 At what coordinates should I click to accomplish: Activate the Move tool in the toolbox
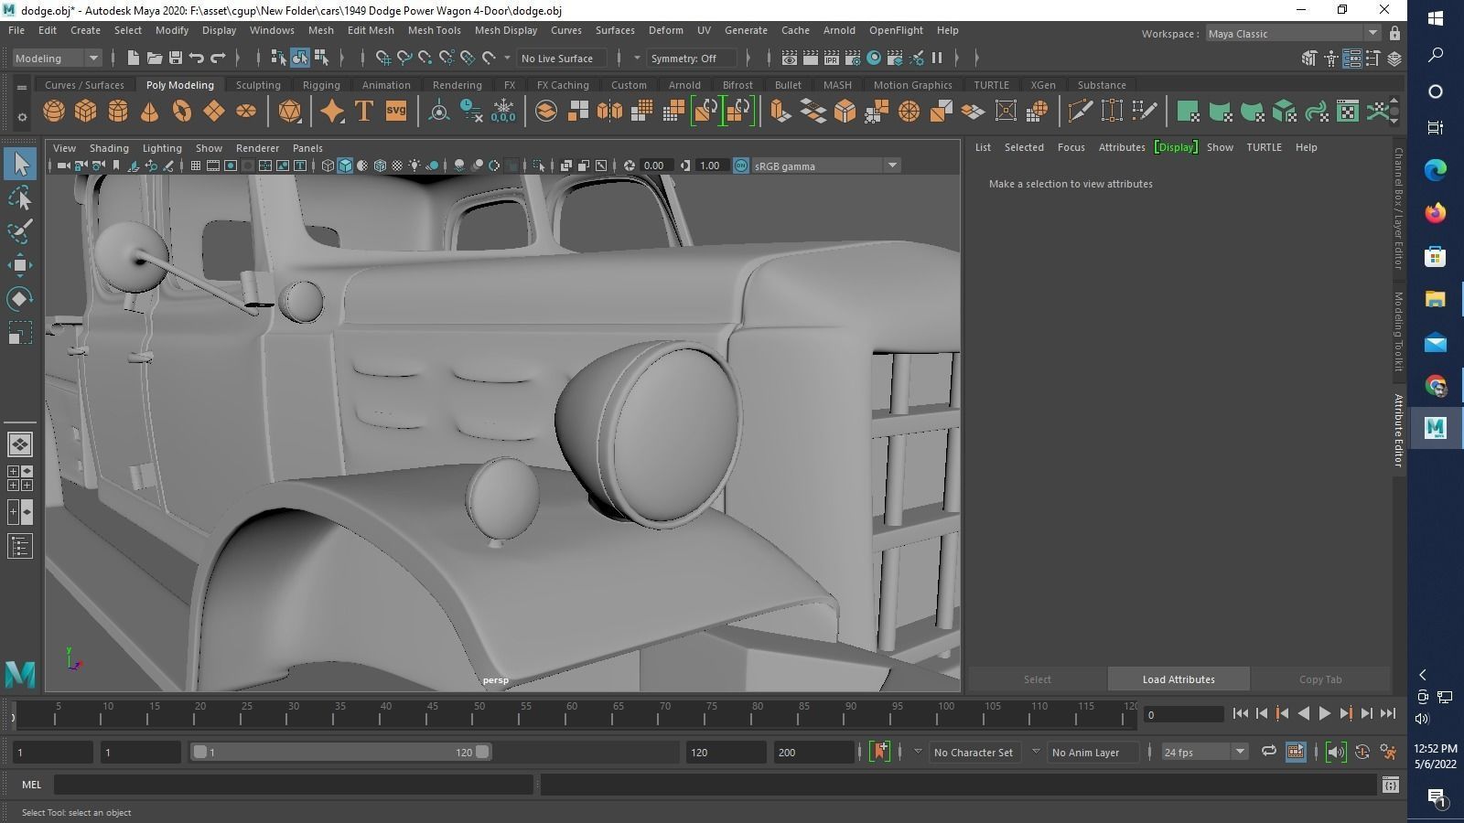click(20, 265)
